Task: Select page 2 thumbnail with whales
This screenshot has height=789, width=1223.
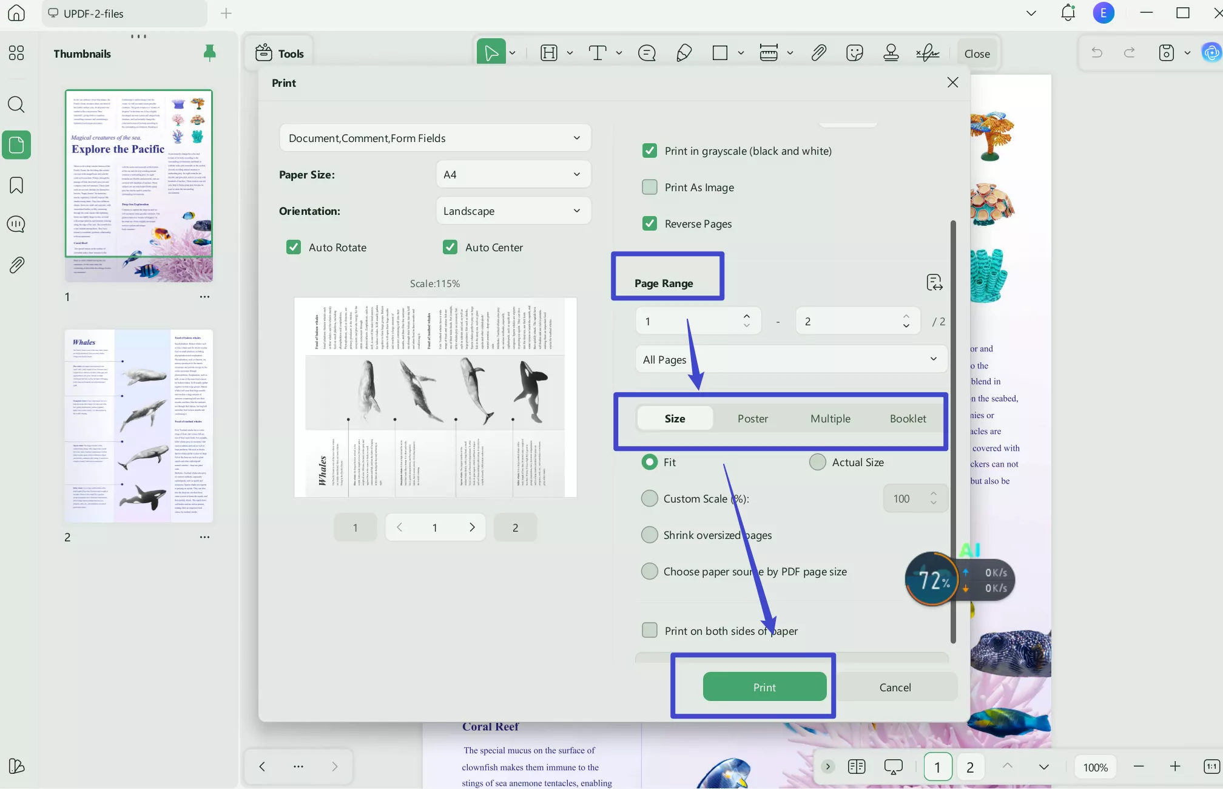Action: [139, 426]
